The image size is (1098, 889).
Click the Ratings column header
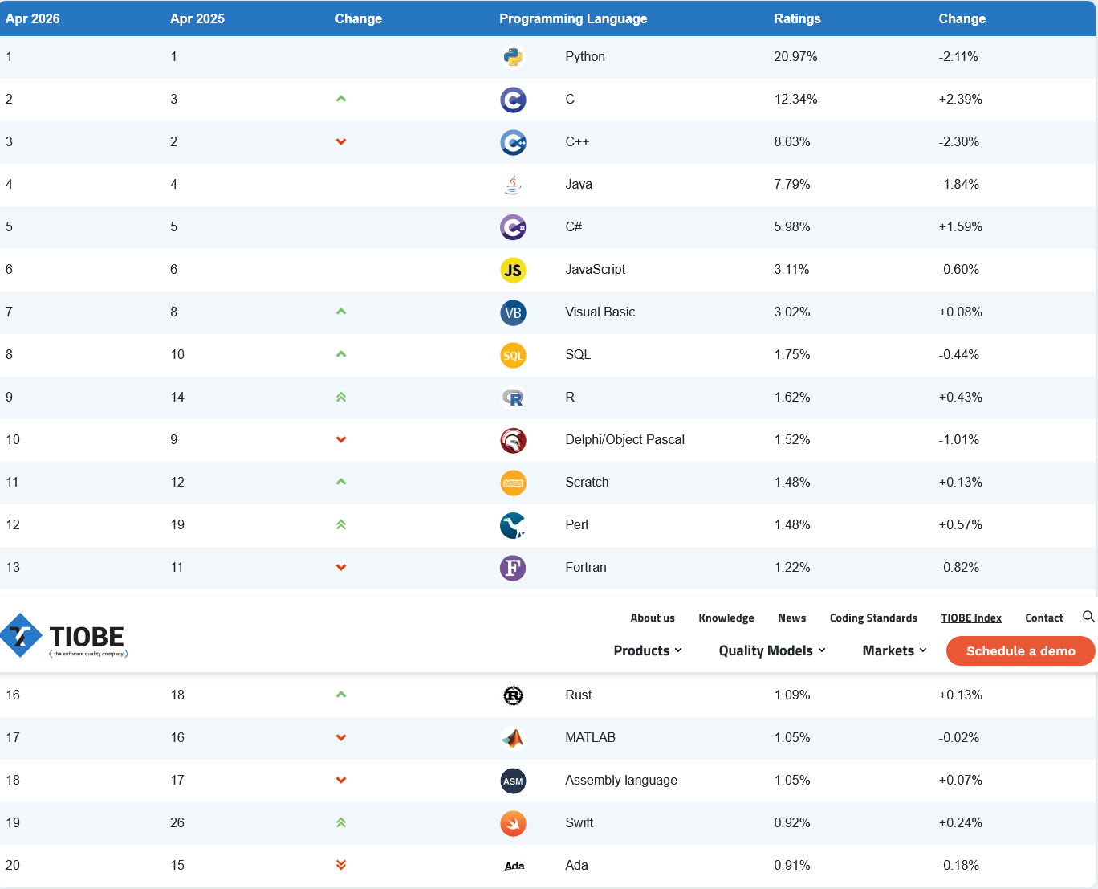pyautogui.click(x=797, y=18)
